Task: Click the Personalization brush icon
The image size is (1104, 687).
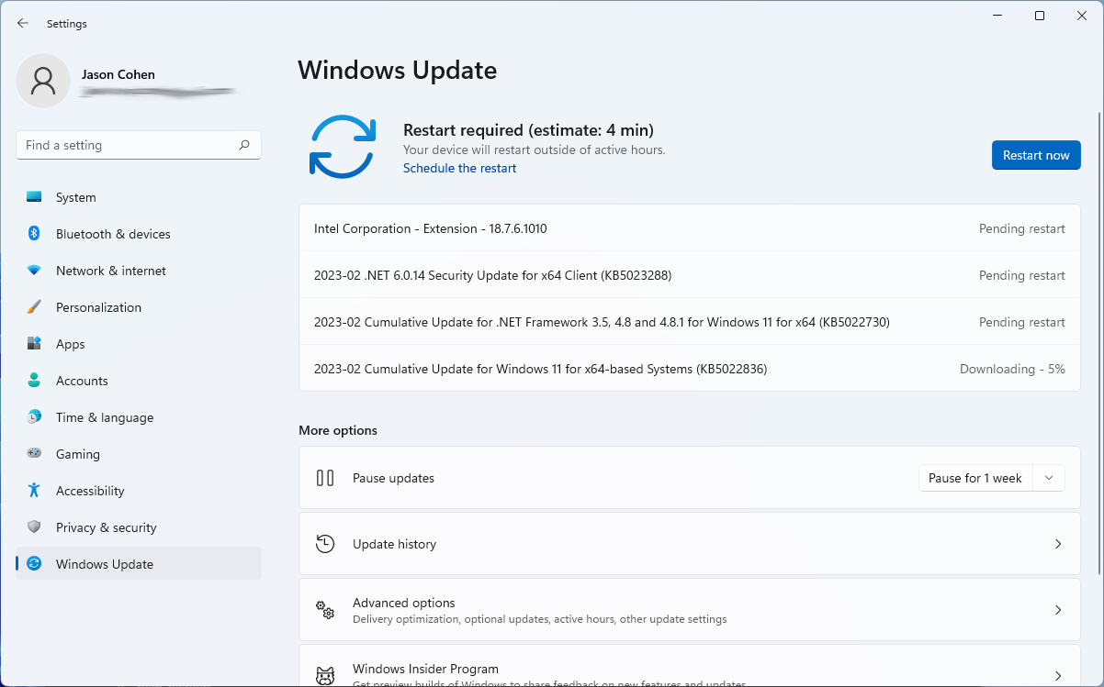Action: (35, 307)
